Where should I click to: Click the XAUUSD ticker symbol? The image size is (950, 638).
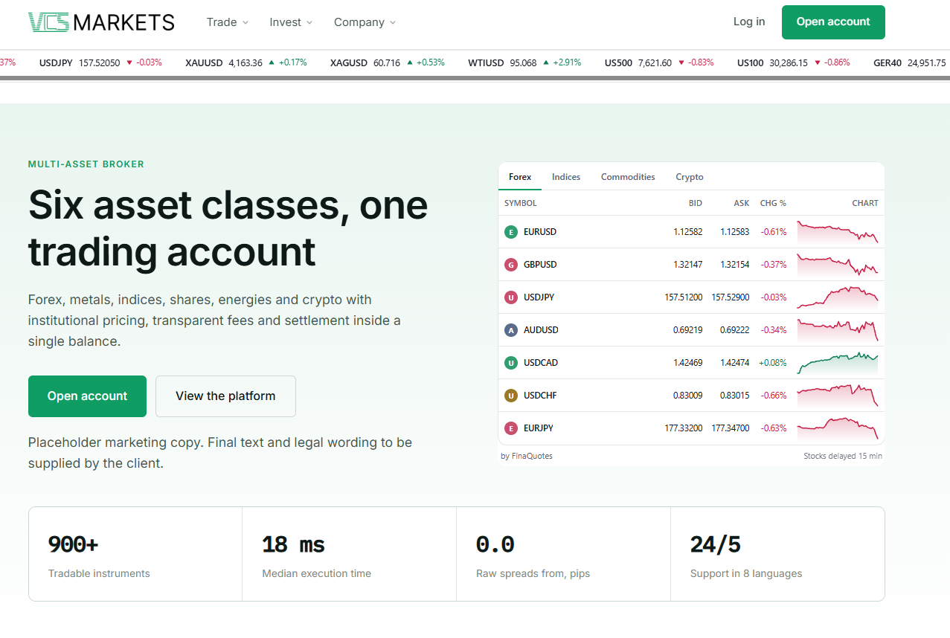click(x=204, y=63)
